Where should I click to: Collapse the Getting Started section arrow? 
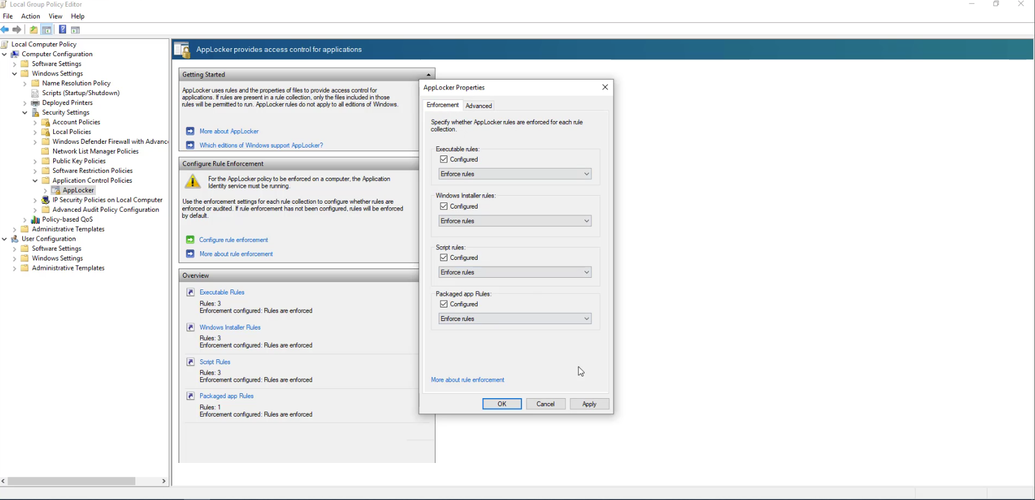pos(428,75)
